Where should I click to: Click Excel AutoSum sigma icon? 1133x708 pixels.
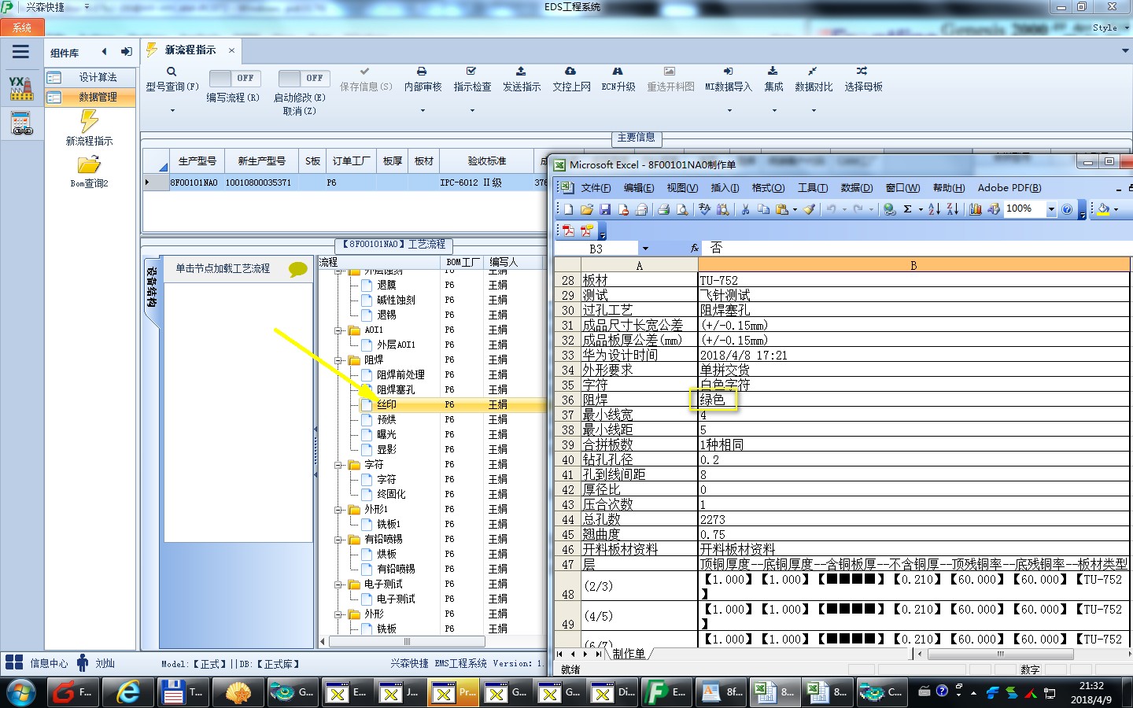(x=907, y=209)
